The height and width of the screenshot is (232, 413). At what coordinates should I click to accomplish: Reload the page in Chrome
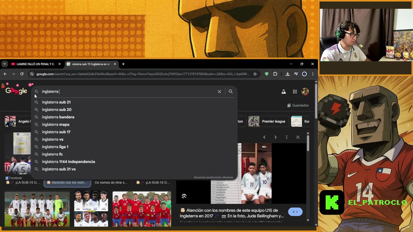[x=22, y=74]
